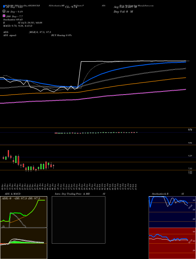Click the 'Intra Day Trading Price & MR' heading
The image size is (196, 259).
coord(73,194)
